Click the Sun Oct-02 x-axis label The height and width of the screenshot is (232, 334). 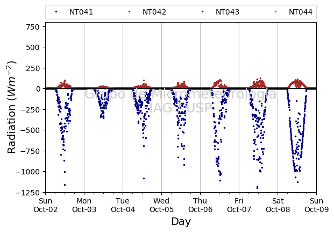click(45, 205)
